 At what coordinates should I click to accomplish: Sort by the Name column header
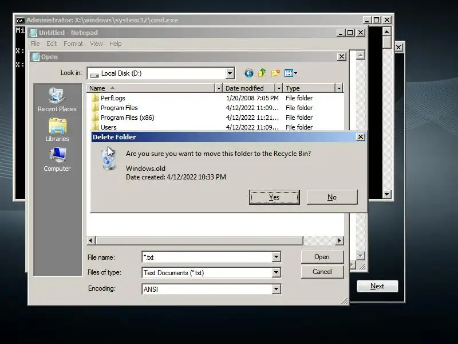tap(151, 88)
